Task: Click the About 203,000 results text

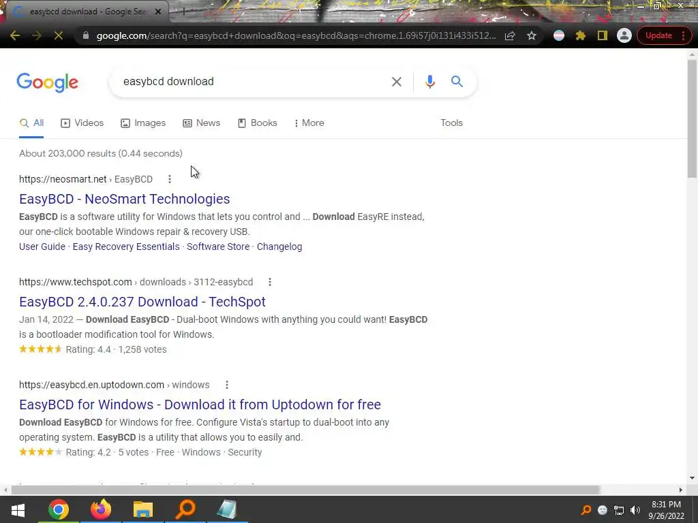Action: pos(101,153)
